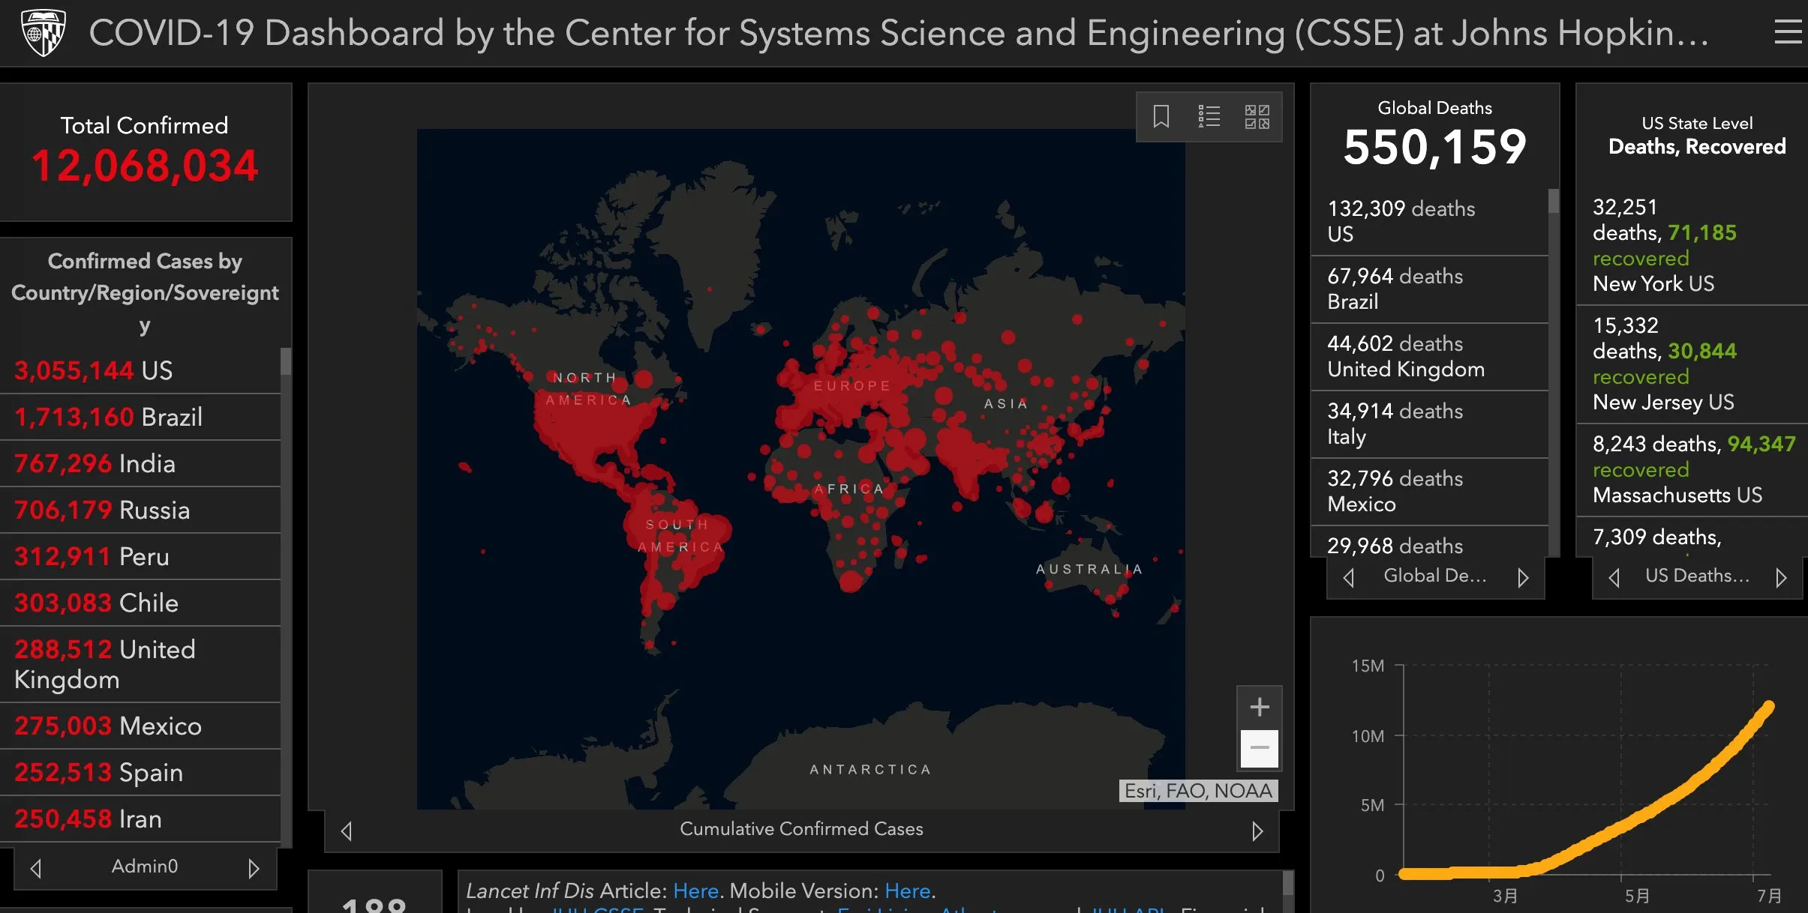Open the Mobile Version Here link
Viewport: 1808px width, 913px height.
[907, 891]
